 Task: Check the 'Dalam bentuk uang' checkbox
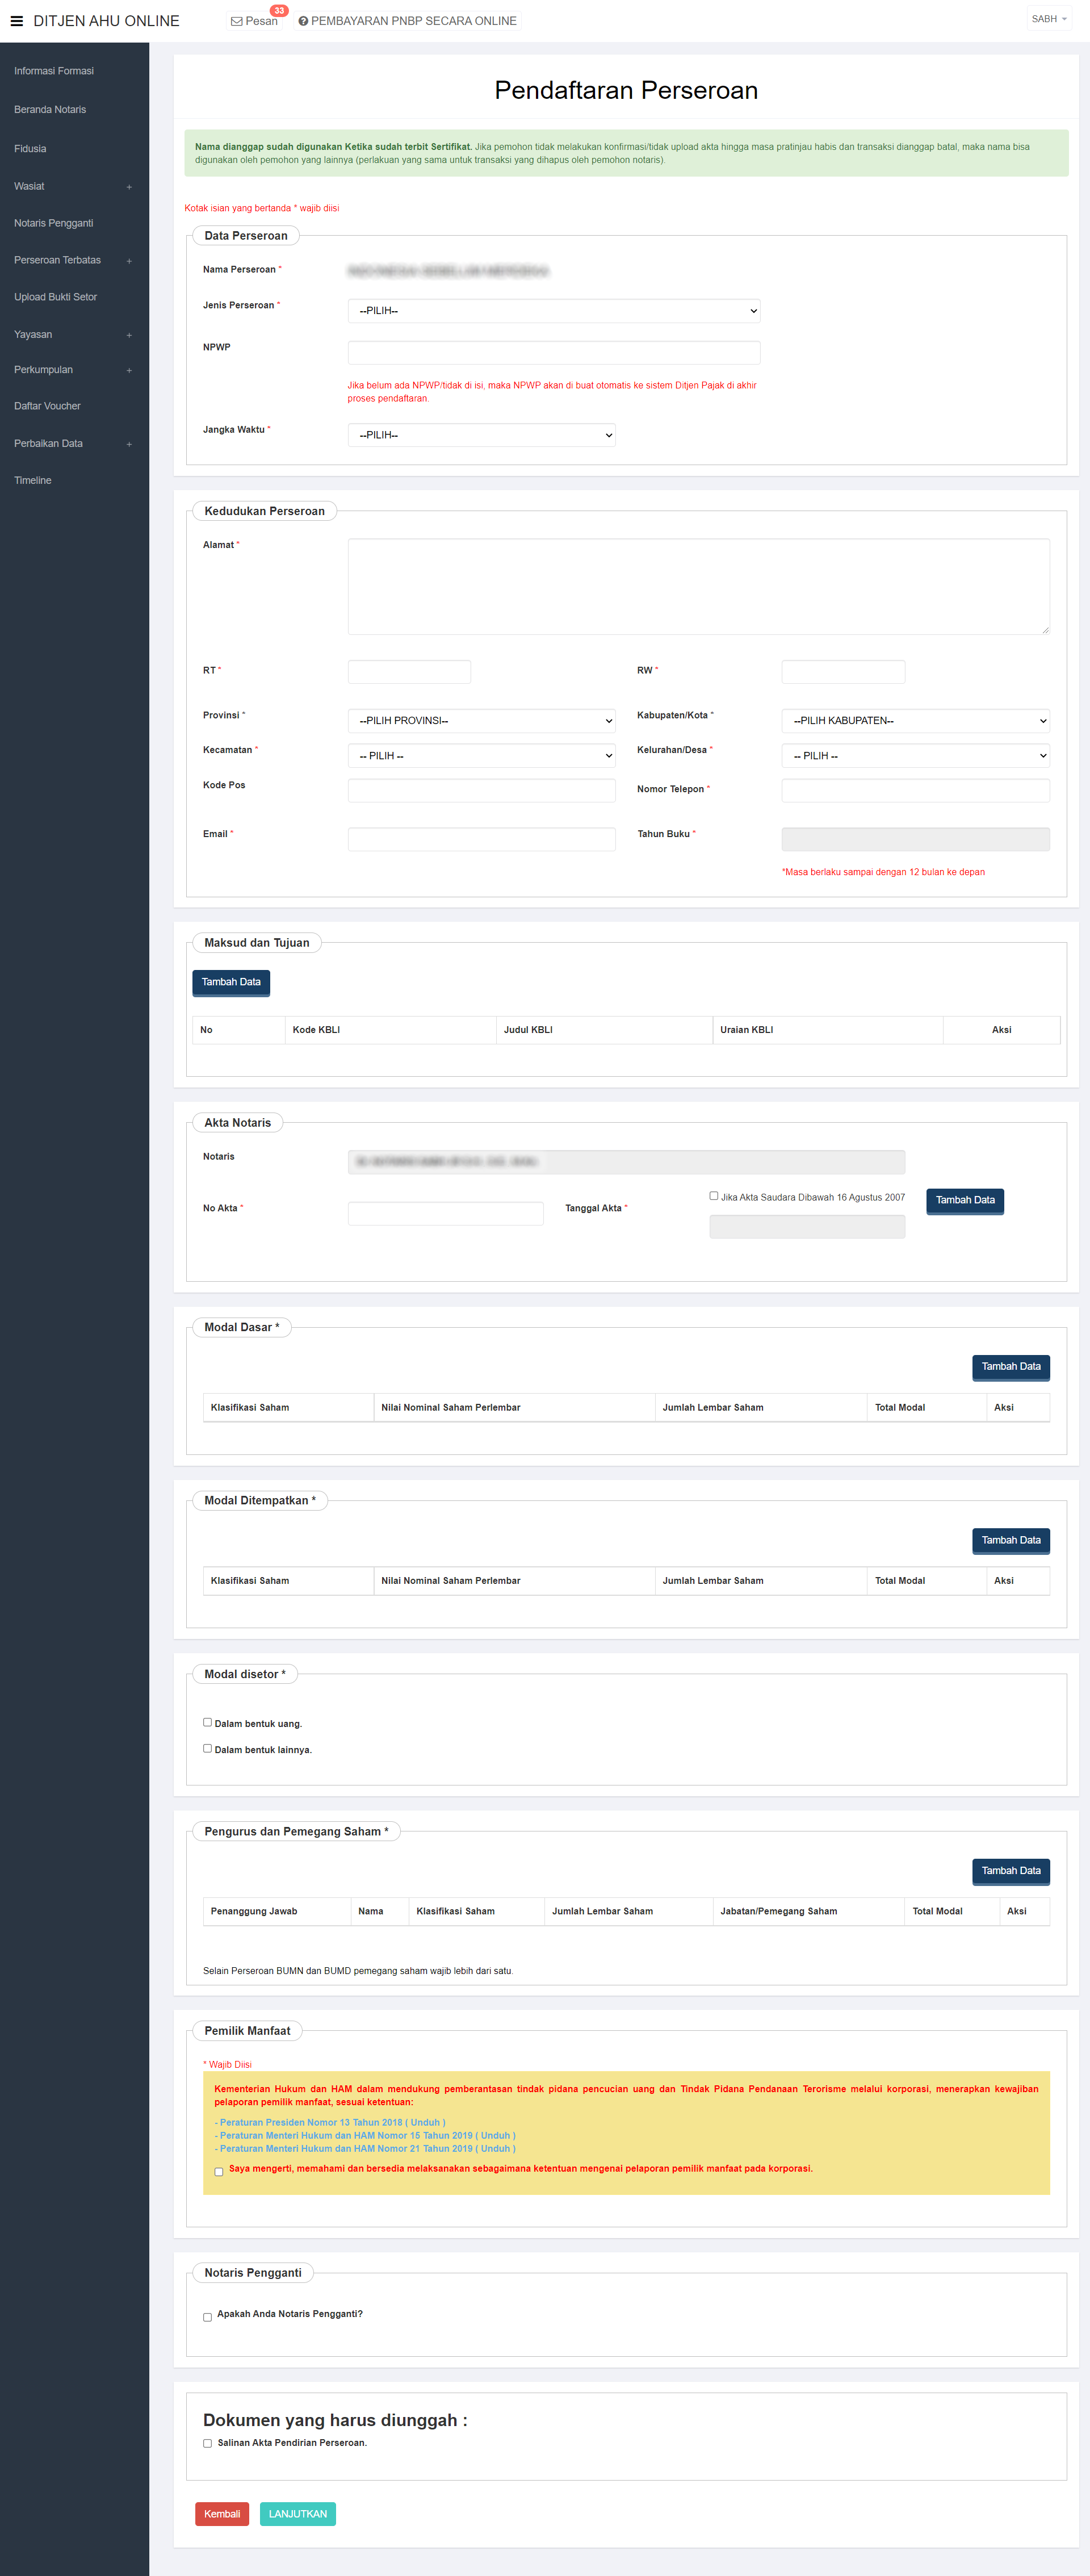[208, 1722]
